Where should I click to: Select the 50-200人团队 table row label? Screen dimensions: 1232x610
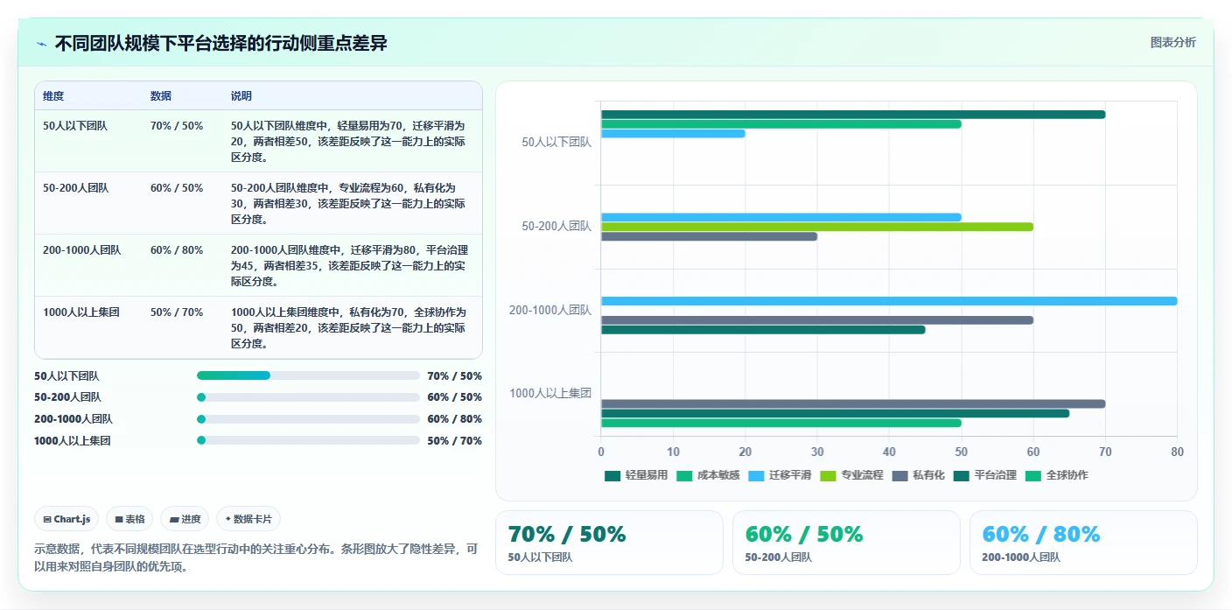tap(76, 188)
